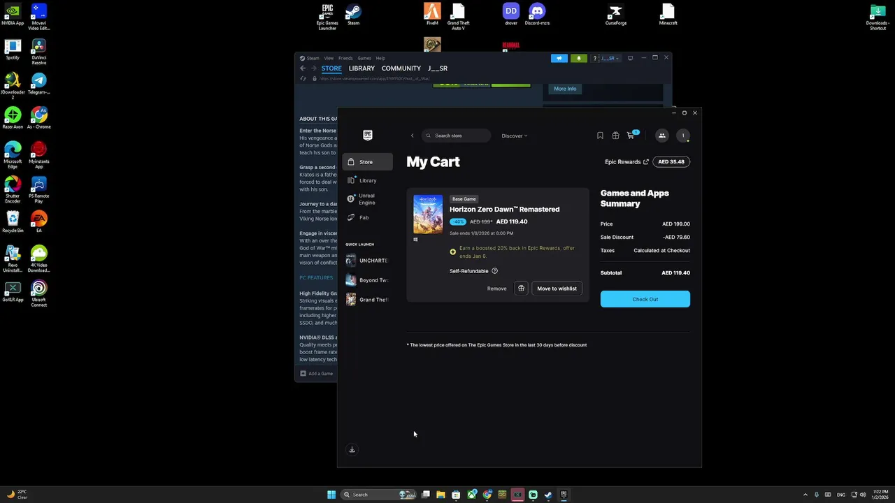Viewport: 895px width, 503px height.
Task: Click Steam announcements megaphone icon
Action: pos(559,58)
